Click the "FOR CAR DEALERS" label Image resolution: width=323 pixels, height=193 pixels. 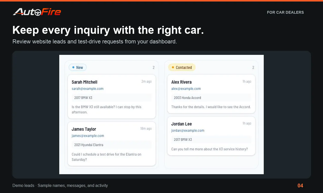coord(285,12)
